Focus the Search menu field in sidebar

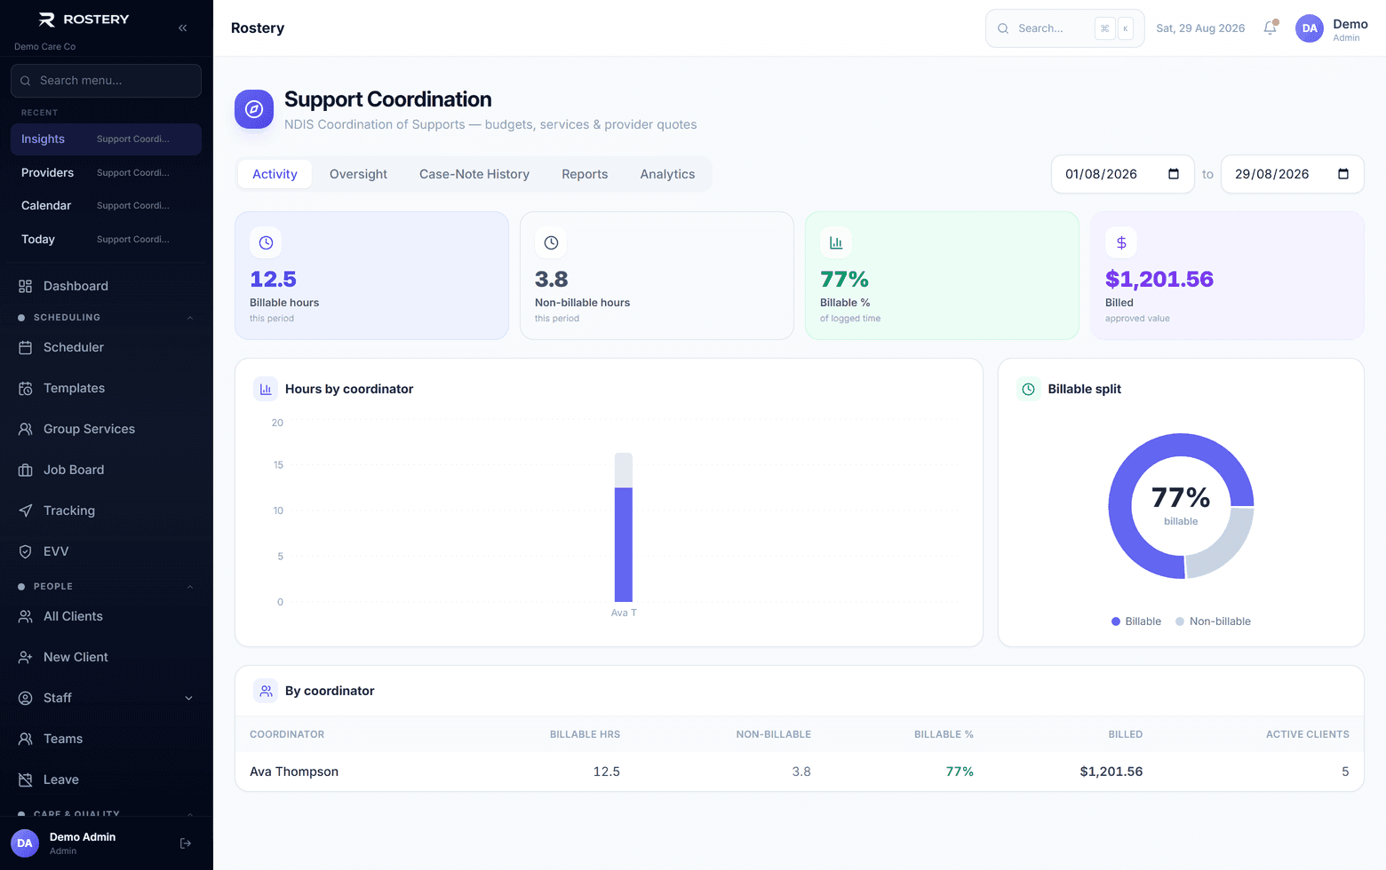click(x=106, y=81)
